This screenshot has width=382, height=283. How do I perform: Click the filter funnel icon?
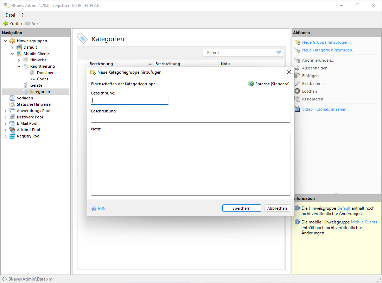coord(279,53)
